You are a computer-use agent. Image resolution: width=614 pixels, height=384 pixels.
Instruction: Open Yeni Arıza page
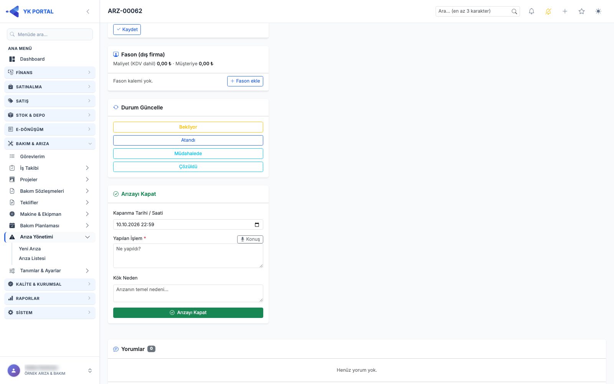[x=30, y=249]
